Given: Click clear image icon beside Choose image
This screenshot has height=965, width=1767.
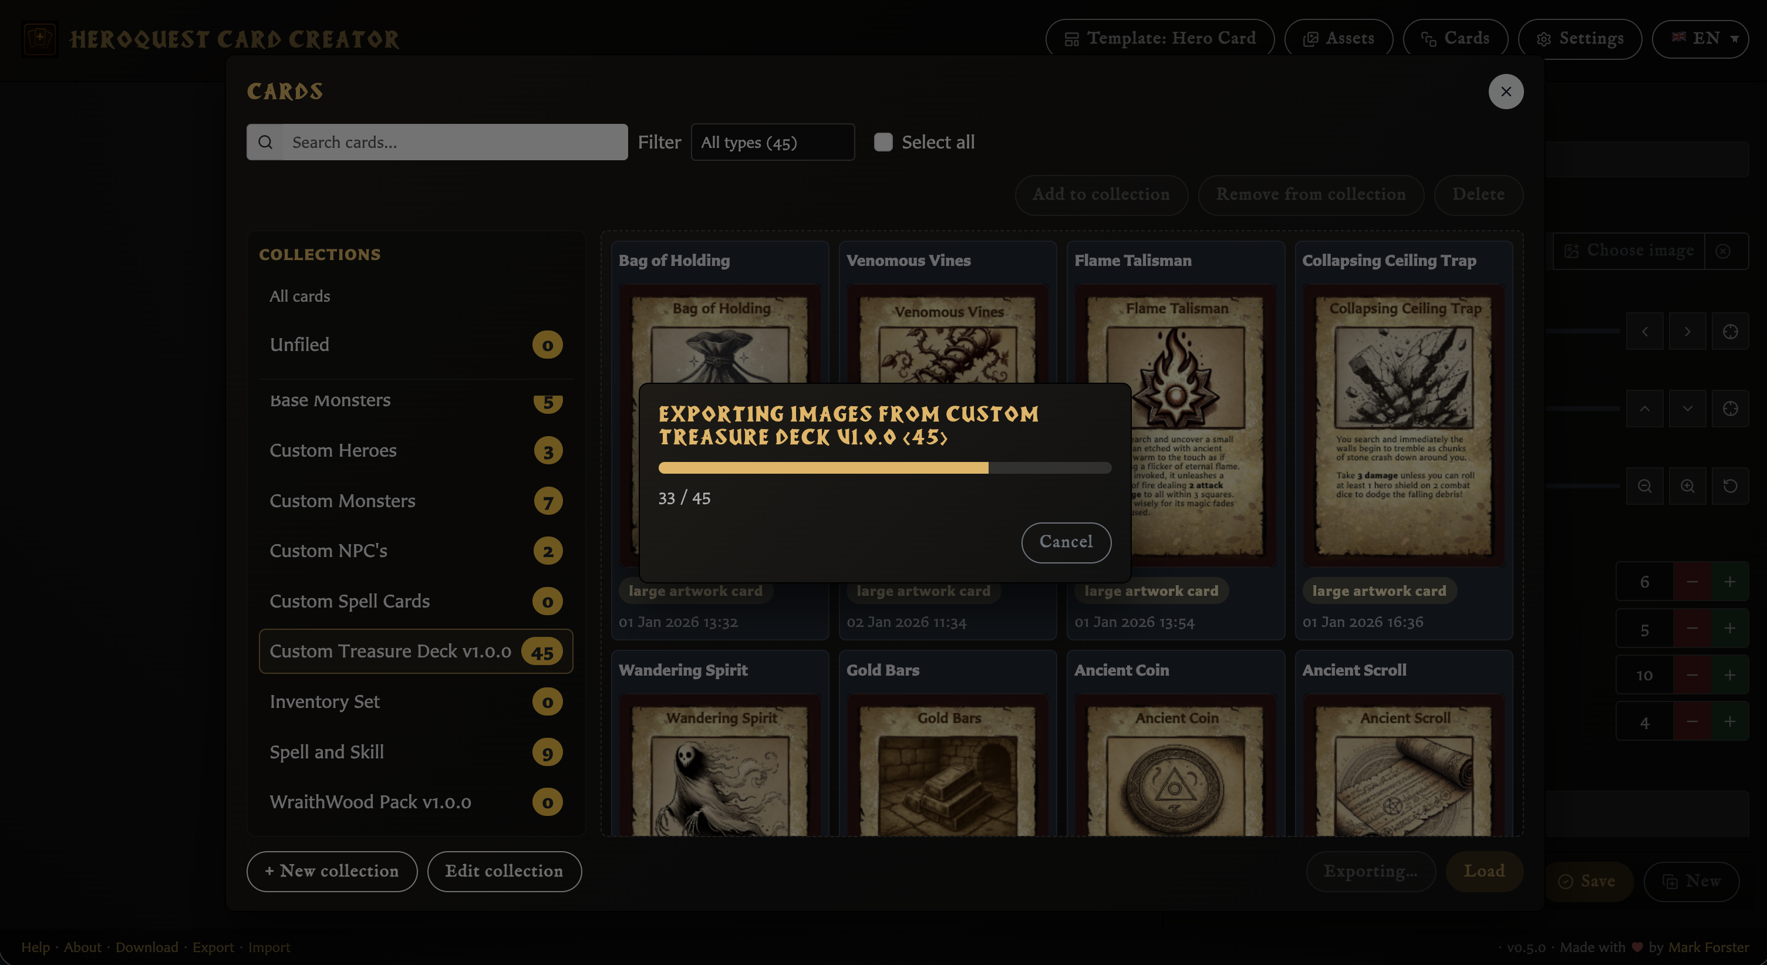Looking at the screenshot, I should pos(1722,251).
